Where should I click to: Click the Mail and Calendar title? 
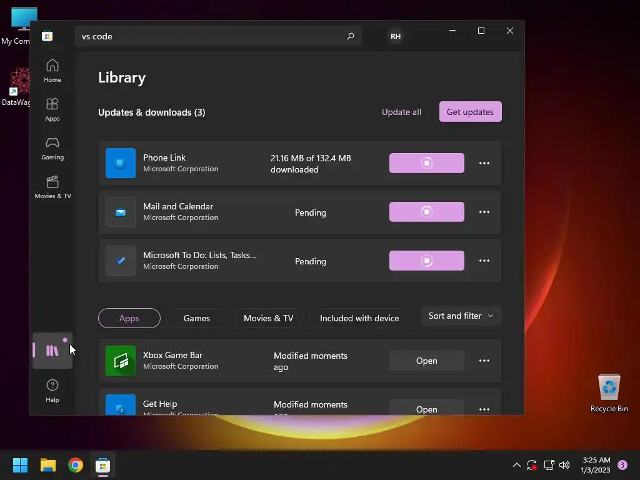tap(178, 206)
